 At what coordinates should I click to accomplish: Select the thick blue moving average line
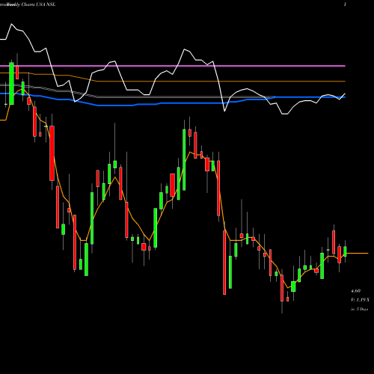(x=173, y=102)
